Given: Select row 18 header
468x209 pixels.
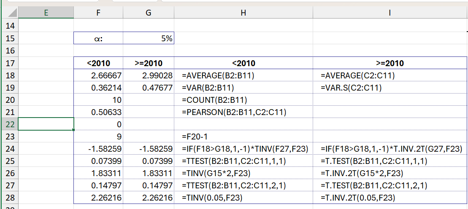Looking at the screenshot, I should [10, 75].
